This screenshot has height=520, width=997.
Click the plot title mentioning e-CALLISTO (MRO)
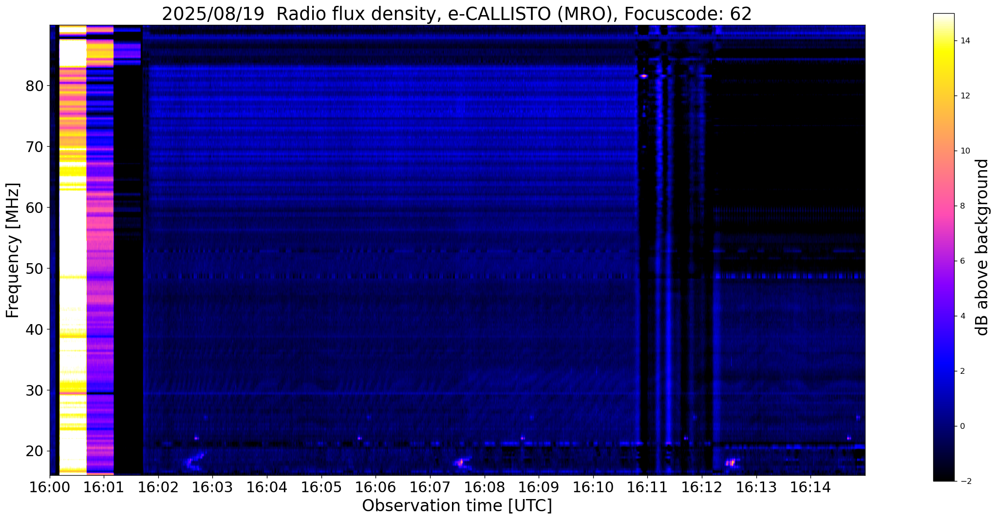[x=457, y=14]
